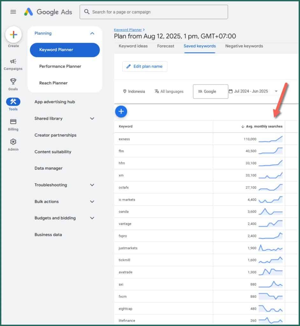Open Campaigns from the sidebar
Viewport: 300px width, 326px height.
pos(13,64)
